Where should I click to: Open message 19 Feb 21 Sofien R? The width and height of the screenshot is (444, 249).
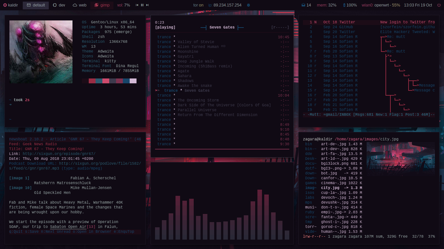click(369, 110)
